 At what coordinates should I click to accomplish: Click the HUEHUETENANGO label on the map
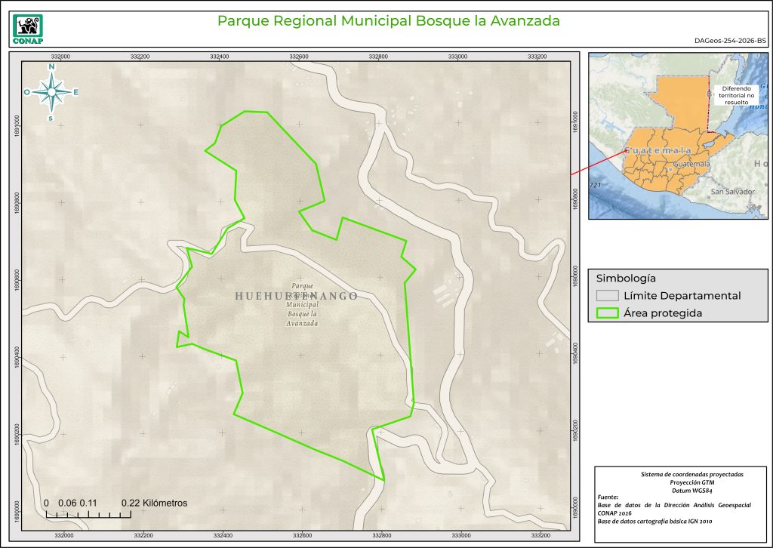pos(296,297)
